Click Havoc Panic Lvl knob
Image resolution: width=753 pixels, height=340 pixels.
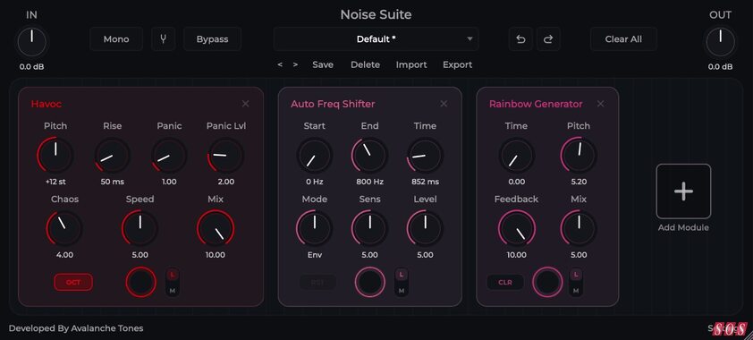tap(225, 155)
